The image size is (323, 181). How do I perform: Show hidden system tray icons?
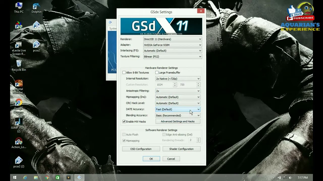[274, 178]
